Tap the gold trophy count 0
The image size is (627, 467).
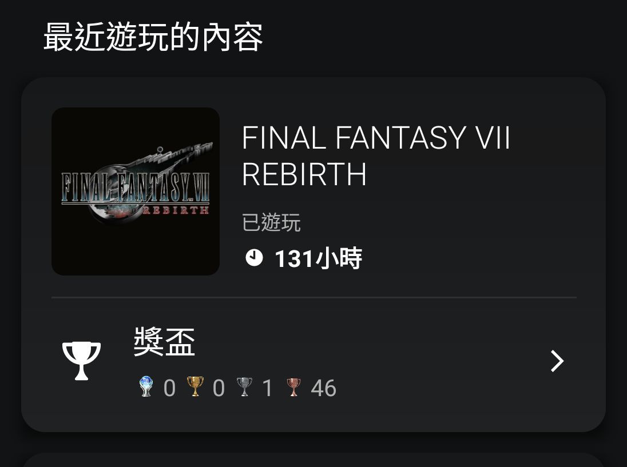click(x=219, y=388)
